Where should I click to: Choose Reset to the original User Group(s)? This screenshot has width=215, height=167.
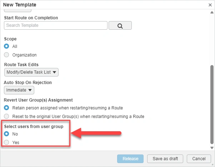[6, 116]
